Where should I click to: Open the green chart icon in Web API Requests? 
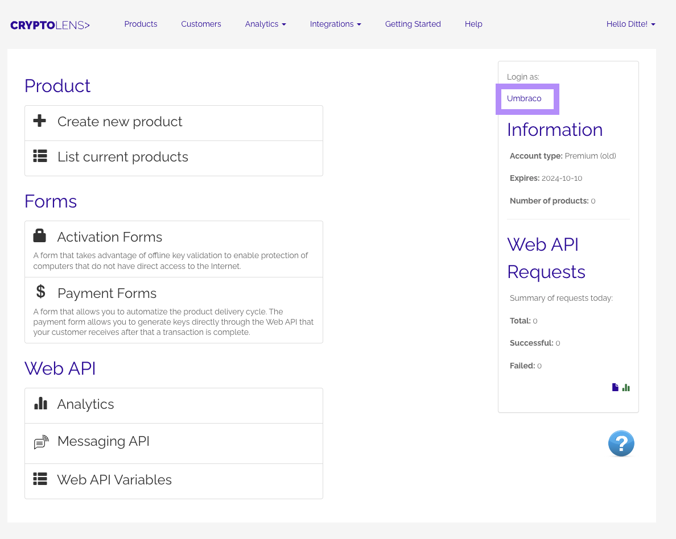point(626,388)
